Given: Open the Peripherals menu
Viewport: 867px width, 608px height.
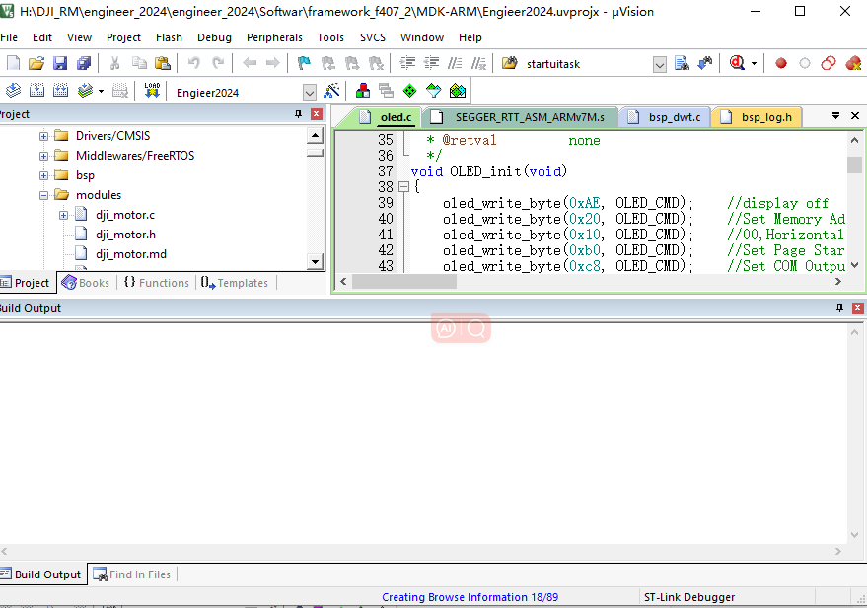Looking at the screenshot, I should coord(274,37).
